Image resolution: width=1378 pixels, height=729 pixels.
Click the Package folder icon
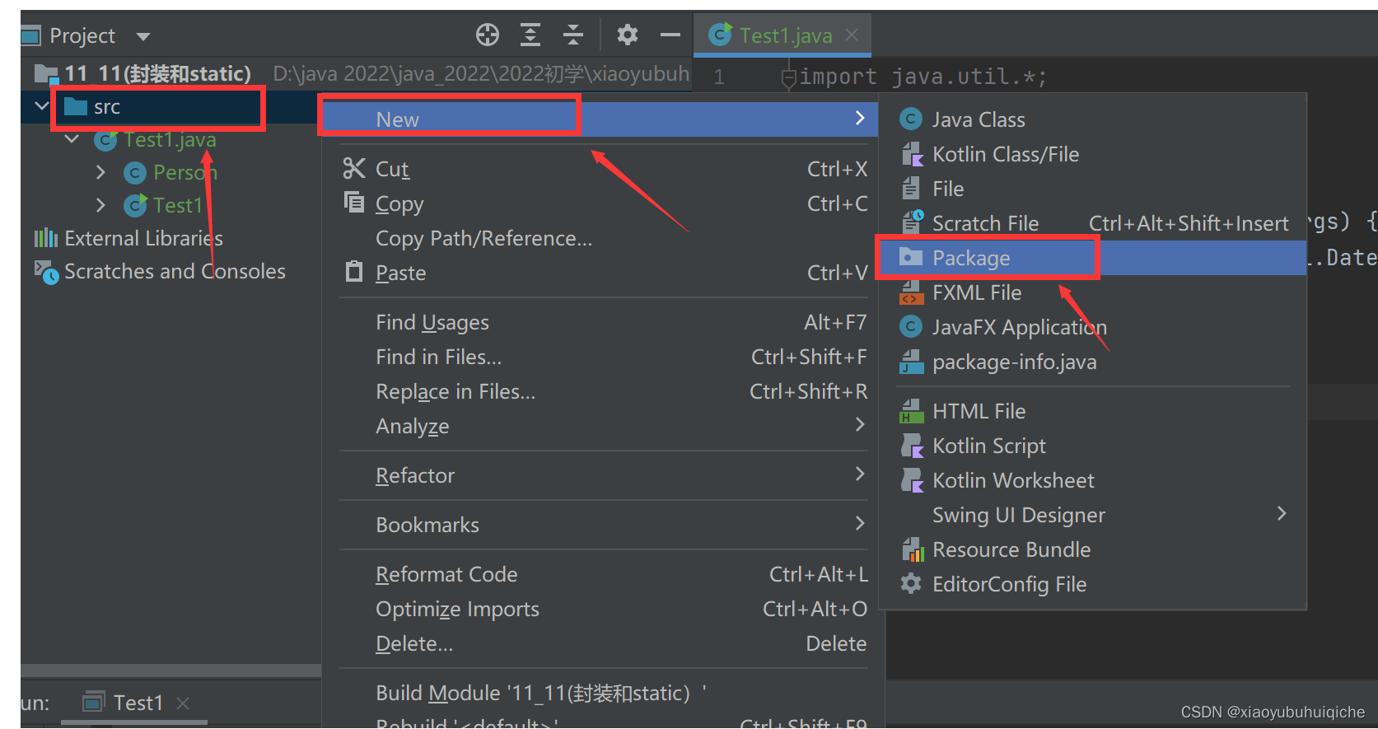click(910, 257)
